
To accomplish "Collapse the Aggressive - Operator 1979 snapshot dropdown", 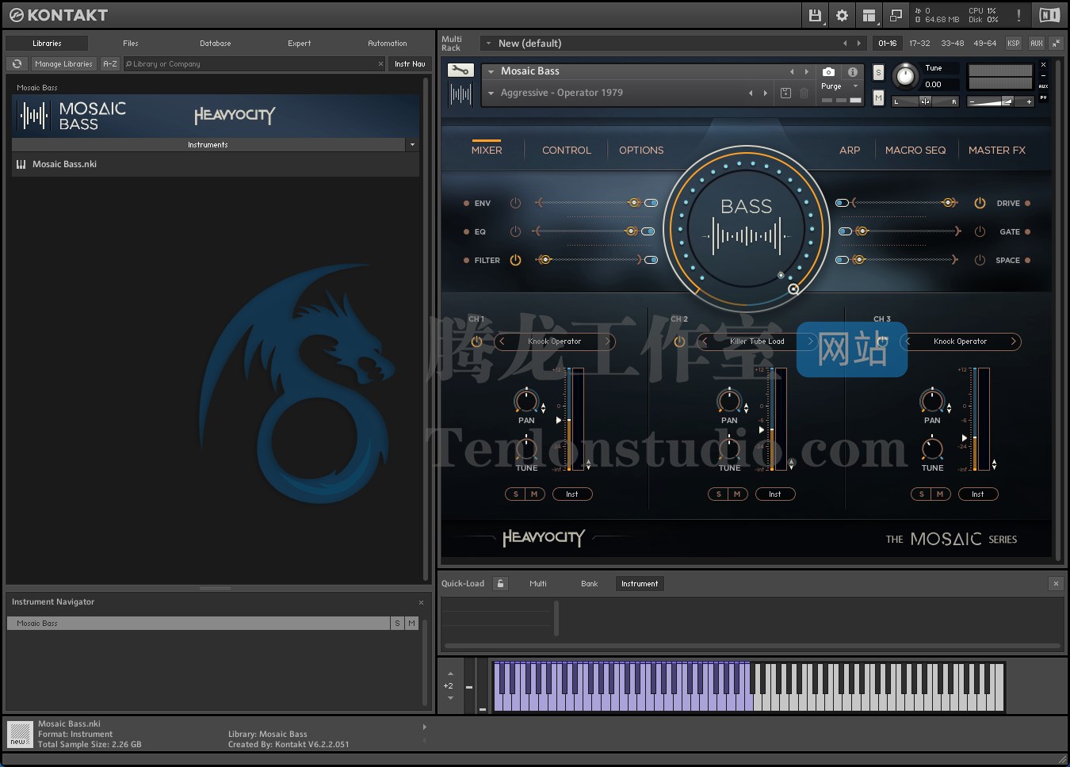I will click(491, 93).
